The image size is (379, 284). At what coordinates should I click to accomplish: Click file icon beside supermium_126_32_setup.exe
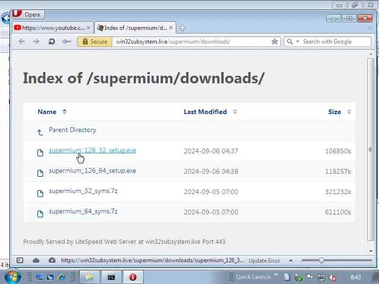(x=40, y=152)
